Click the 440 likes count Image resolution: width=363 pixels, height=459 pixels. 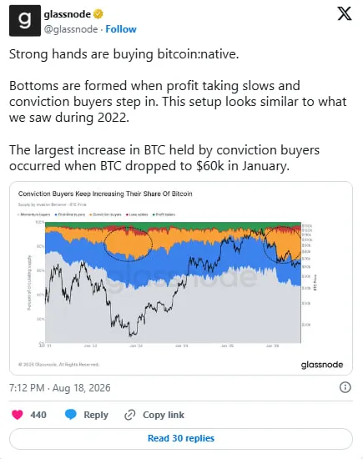point(38,415)
